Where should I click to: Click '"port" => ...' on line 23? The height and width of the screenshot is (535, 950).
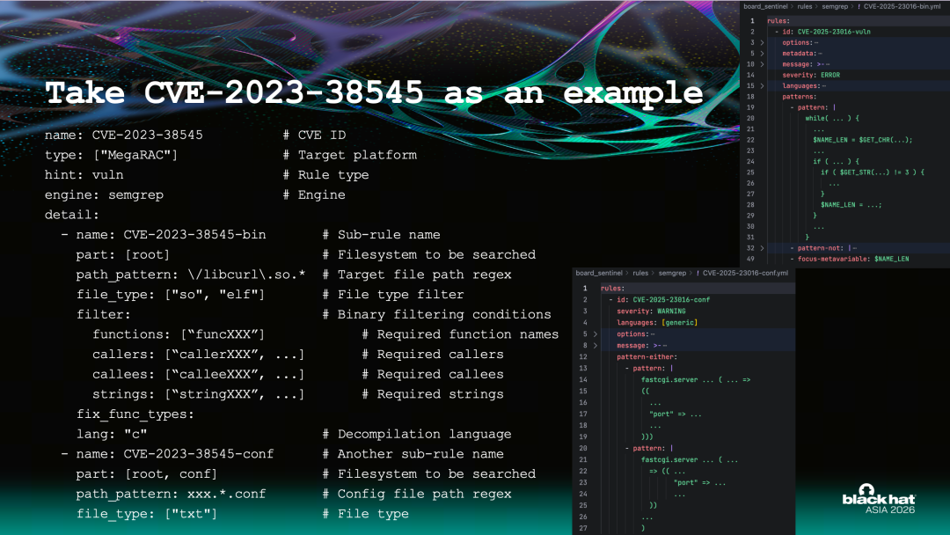click(x=699, y=483)
